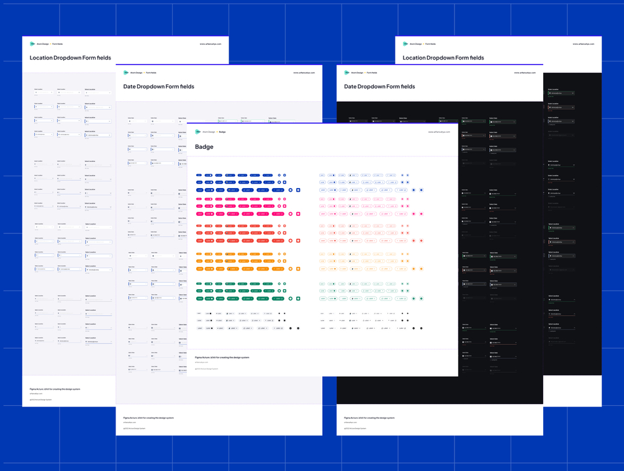Image resolution: width=624 pixels, height=471 pixels.
Task: Click the Badge breadcrumb item
Action: click(222, 132)
